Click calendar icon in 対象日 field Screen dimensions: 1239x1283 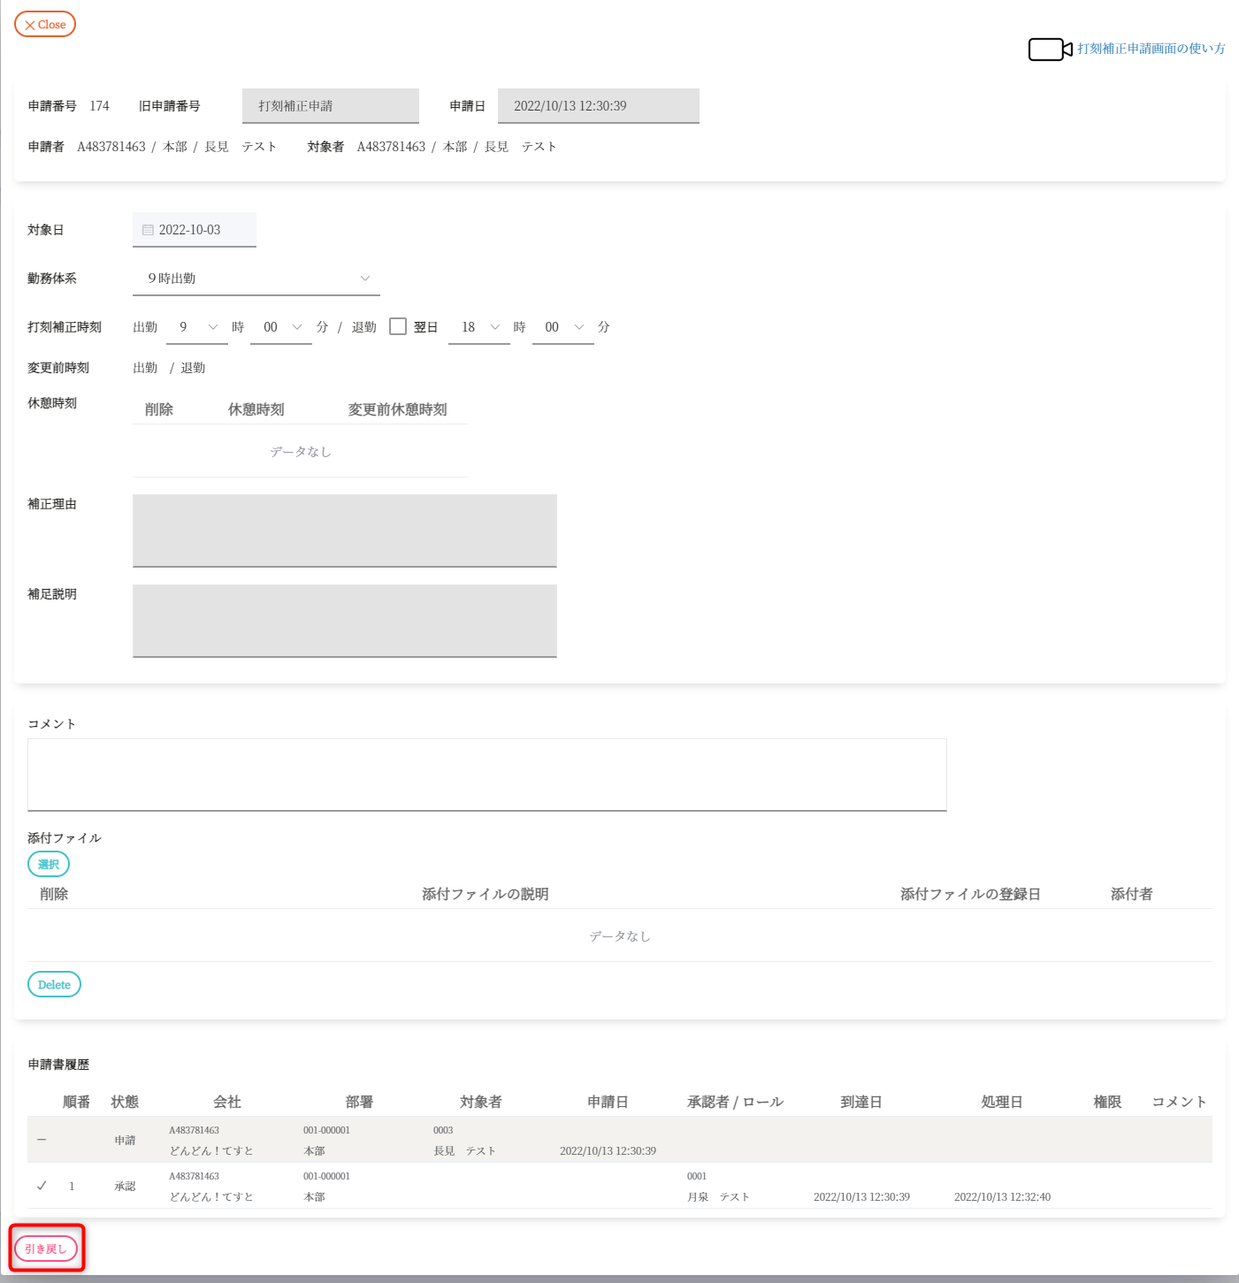pos(148,230)
